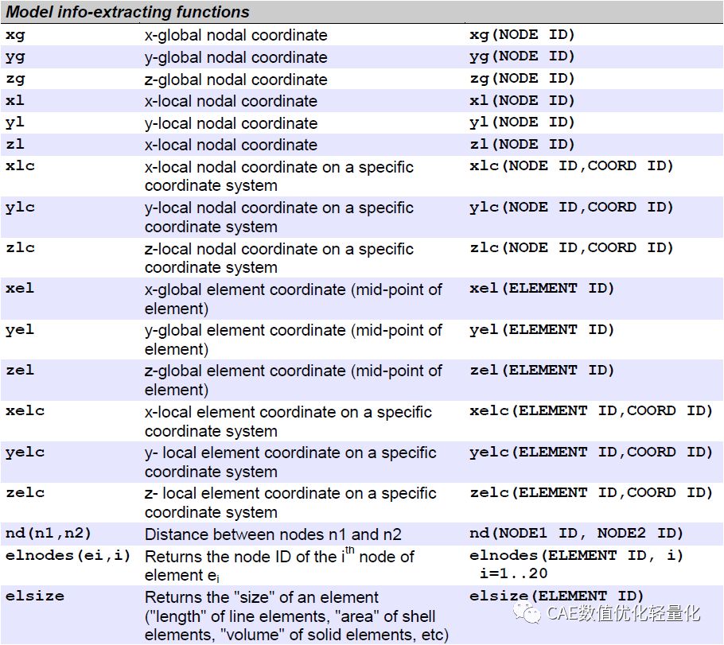Select the function name cell "nd(n1,n2)"
Screen dimensions: 724x645
(x=48, y=534)
